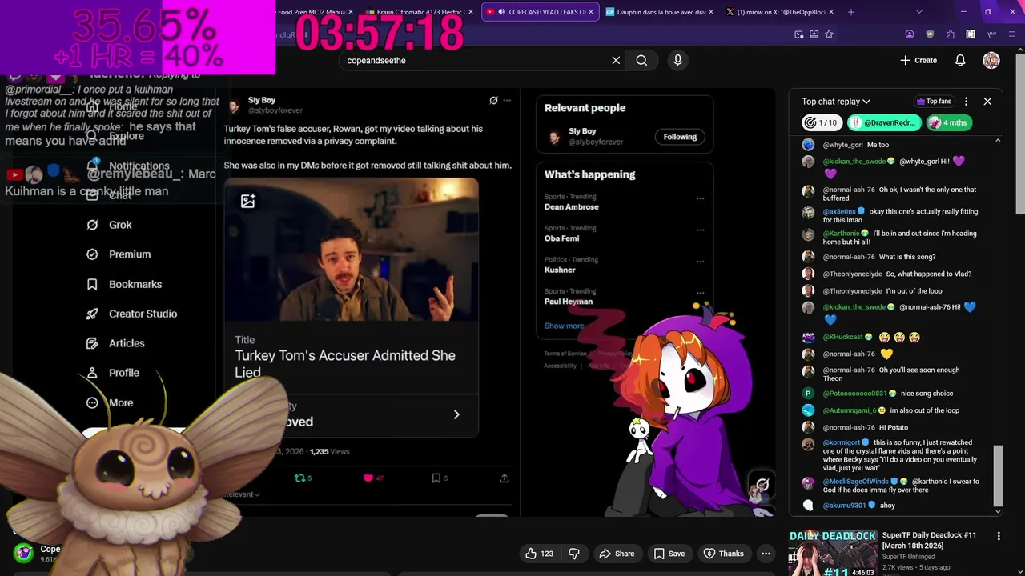Like the video showing 123 likes
Image resolution: width=1025 pixels, height=576 pixels.
coord(539,554)
